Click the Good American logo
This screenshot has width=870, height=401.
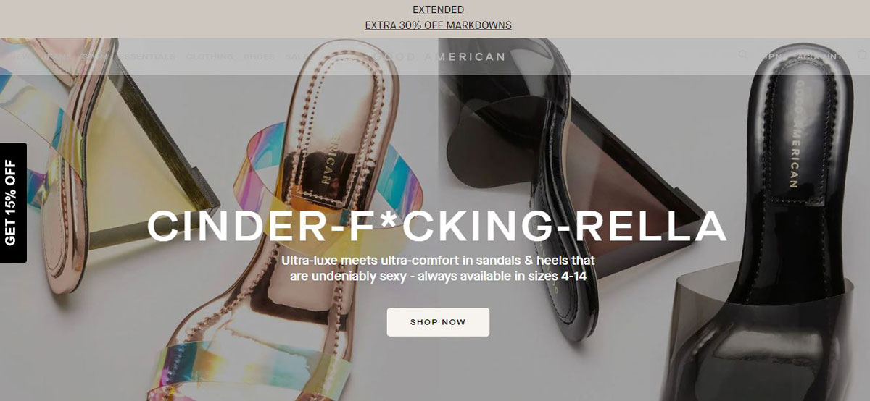pos(438,56)
